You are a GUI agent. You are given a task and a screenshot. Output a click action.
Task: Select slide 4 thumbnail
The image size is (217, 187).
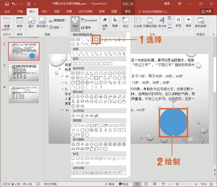pos(24,95)
